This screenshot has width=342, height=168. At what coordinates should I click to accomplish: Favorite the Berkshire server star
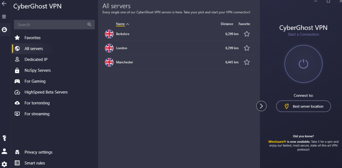click(247, 34)
